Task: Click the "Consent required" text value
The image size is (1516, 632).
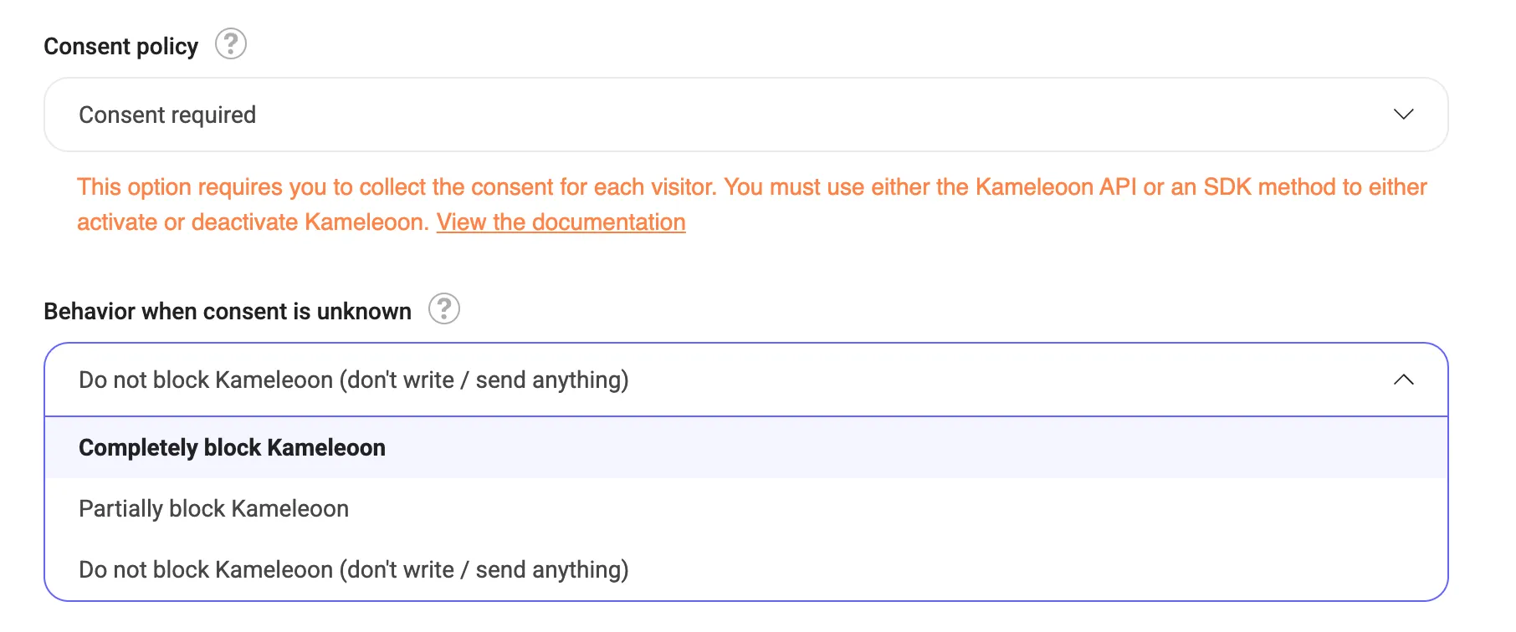Action: 167,115
